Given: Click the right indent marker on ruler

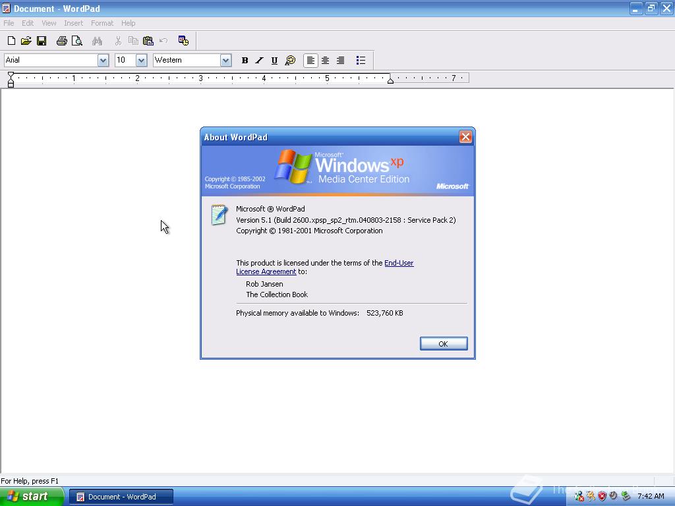Looking at the screenshot, I should pyautogui.click(x=390, y=80).
